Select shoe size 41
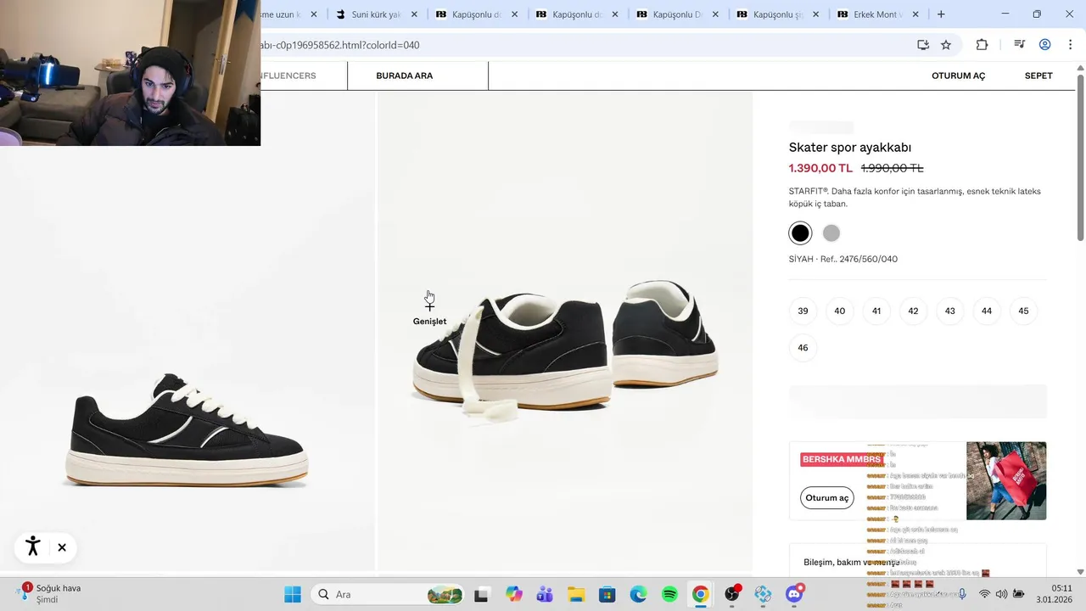 click(x=876, y=311)
